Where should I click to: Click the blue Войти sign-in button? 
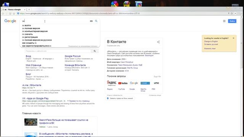232,21
